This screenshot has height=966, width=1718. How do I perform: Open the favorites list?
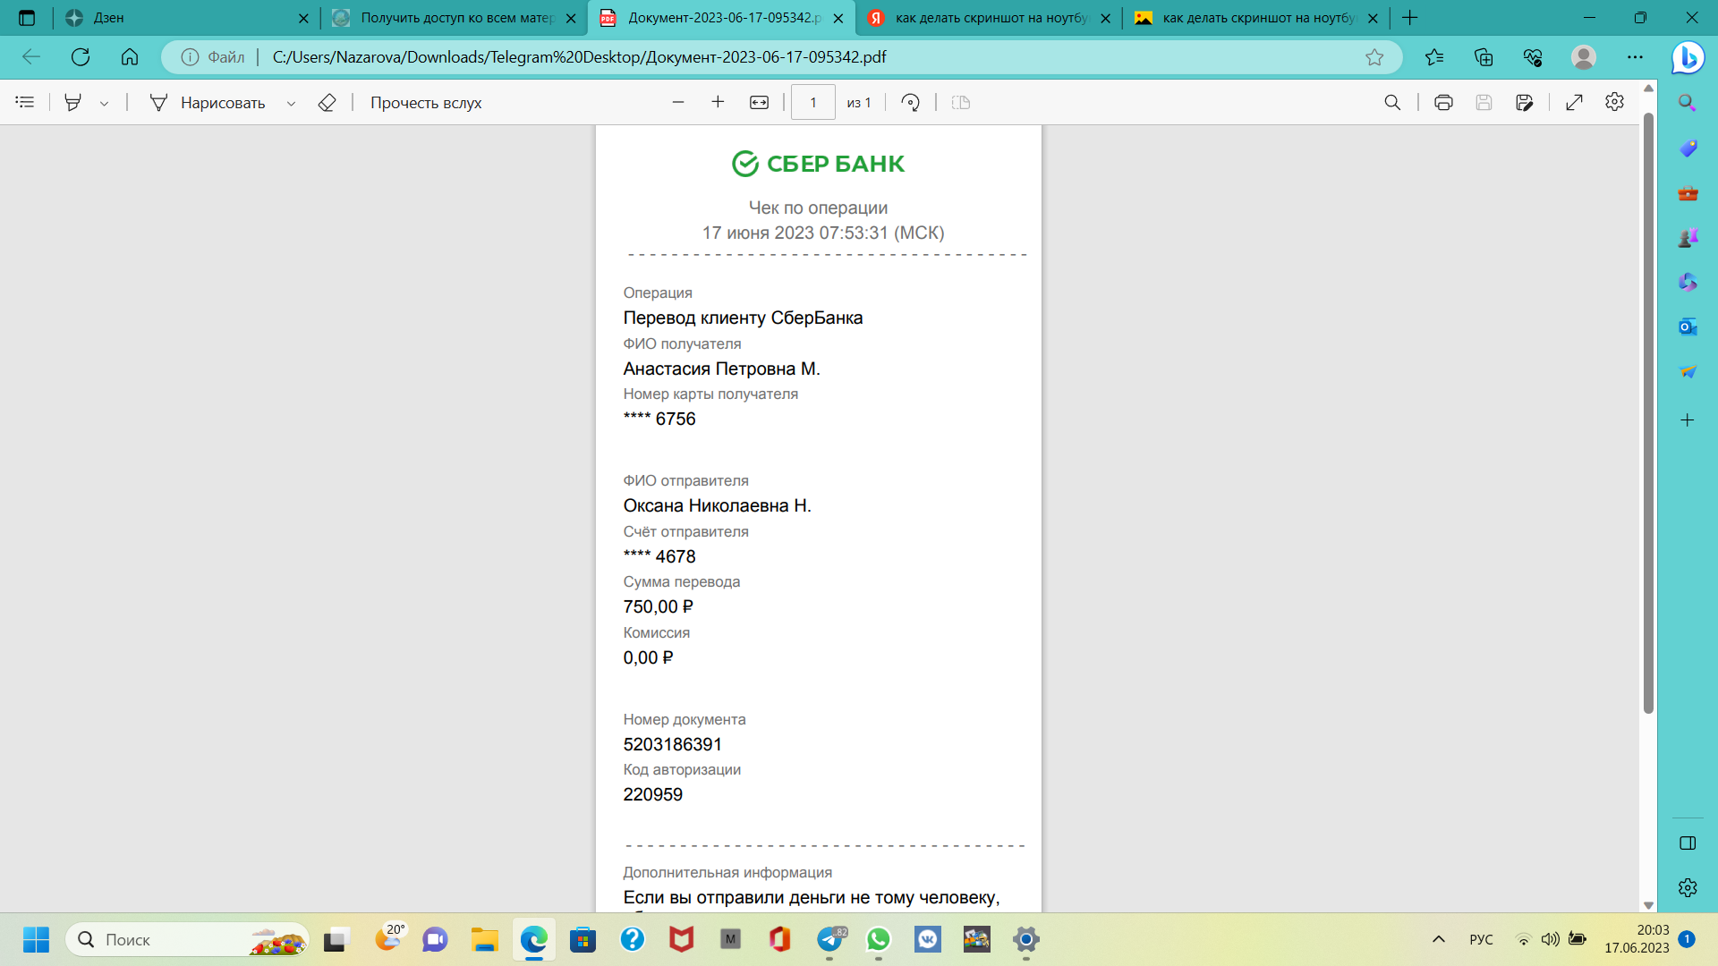(x=1434, y=57)
